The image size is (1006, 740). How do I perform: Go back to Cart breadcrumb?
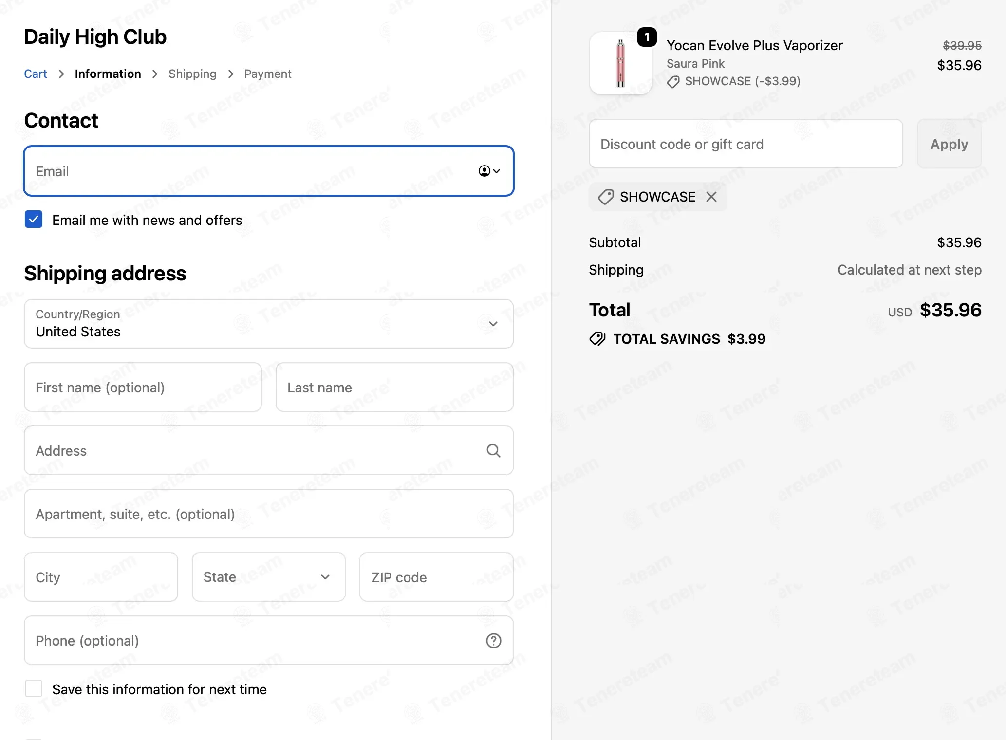36,74
